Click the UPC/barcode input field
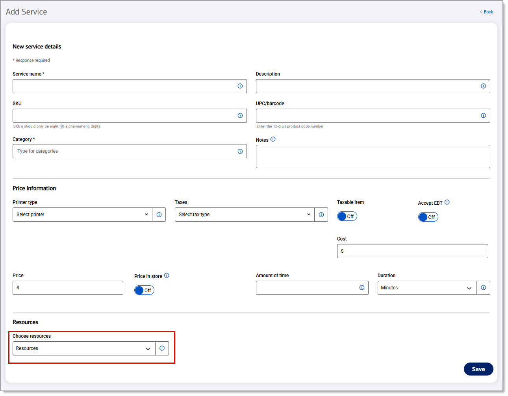Viewport: 508px width, 396px height. 373,116
